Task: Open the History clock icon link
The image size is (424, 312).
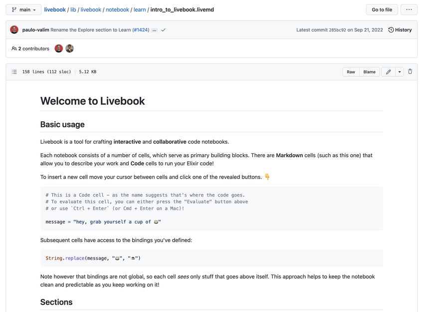Action: (x=400, y=30)
